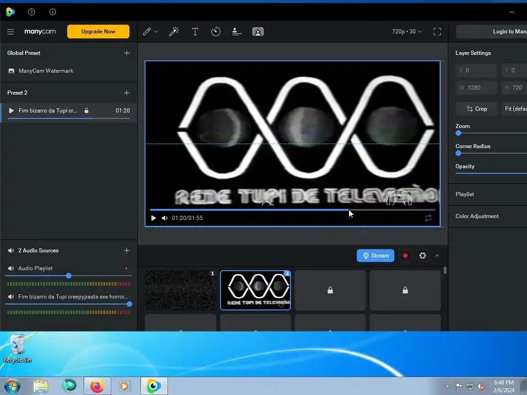The width and height of the screenshot is (527, 395).
Task: Open the help question mark icon
Action: tap(32, 12)
